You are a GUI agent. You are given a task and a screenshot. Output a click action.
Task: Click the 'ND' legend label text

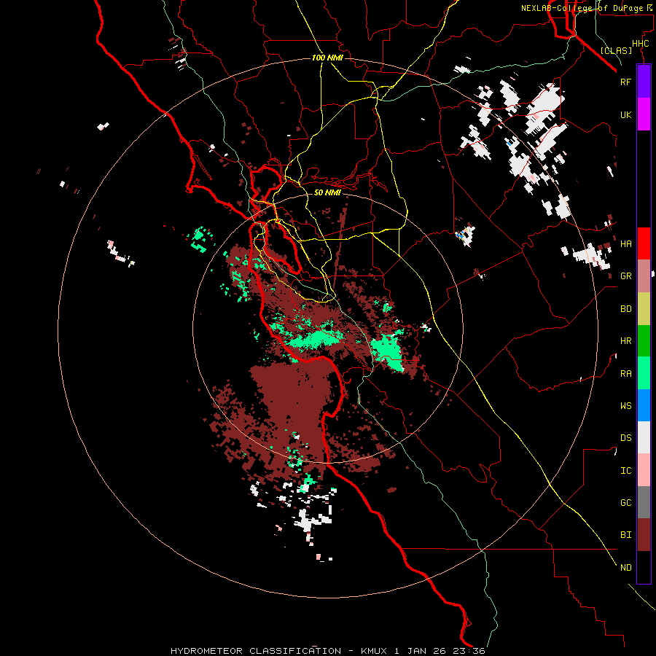(625, 568)
